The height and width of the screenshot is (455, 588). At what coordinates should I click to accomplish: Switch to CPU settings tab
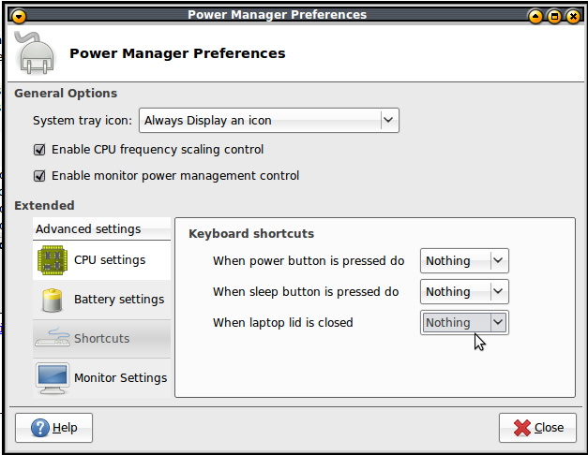coord(110,259)
